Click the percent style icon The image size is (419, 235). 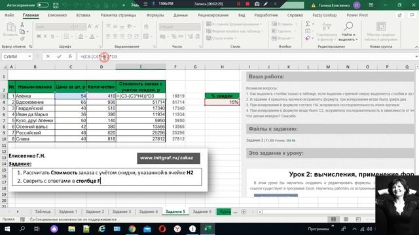[x=174, y=37]
